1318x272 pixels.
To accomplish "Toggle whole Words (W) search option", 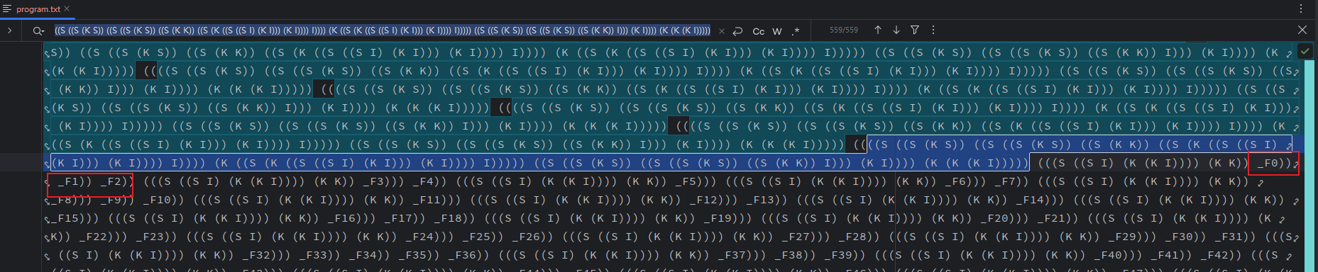I will [777, 31].
